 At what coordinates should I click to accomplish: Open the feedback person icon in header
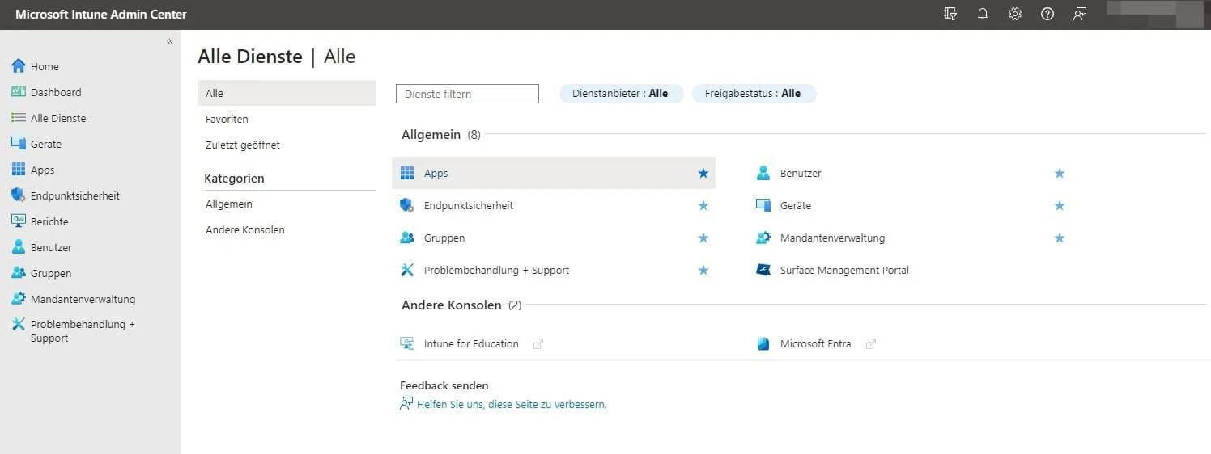pyautogui.click(x=1080, y=15)
